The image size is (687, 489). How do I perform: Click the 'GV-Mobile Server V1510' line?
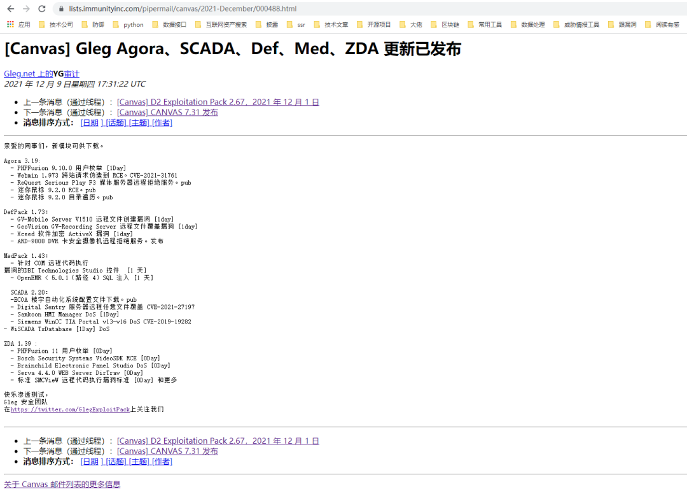click(92, 219)
